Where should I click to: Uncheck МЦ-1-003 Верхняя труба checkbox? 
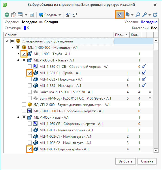coord(30,149)
